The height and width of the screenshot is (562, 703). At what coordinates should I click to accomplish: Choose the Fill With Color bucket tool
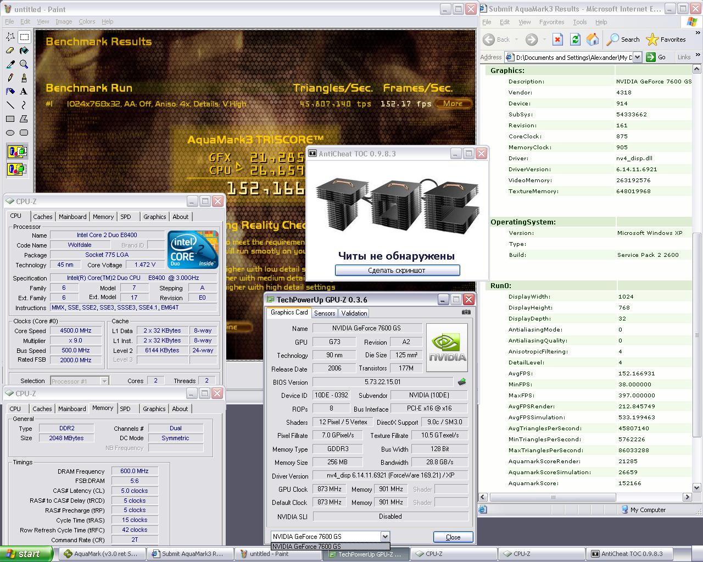point(24,50)
